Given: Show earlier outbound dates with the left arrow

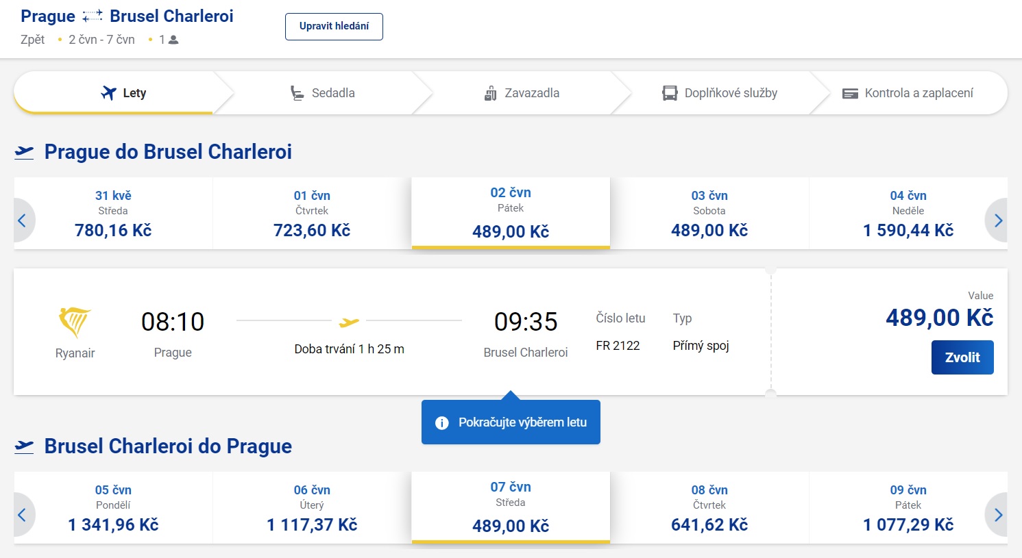Looking at the screenshot, I should point(23,220).
